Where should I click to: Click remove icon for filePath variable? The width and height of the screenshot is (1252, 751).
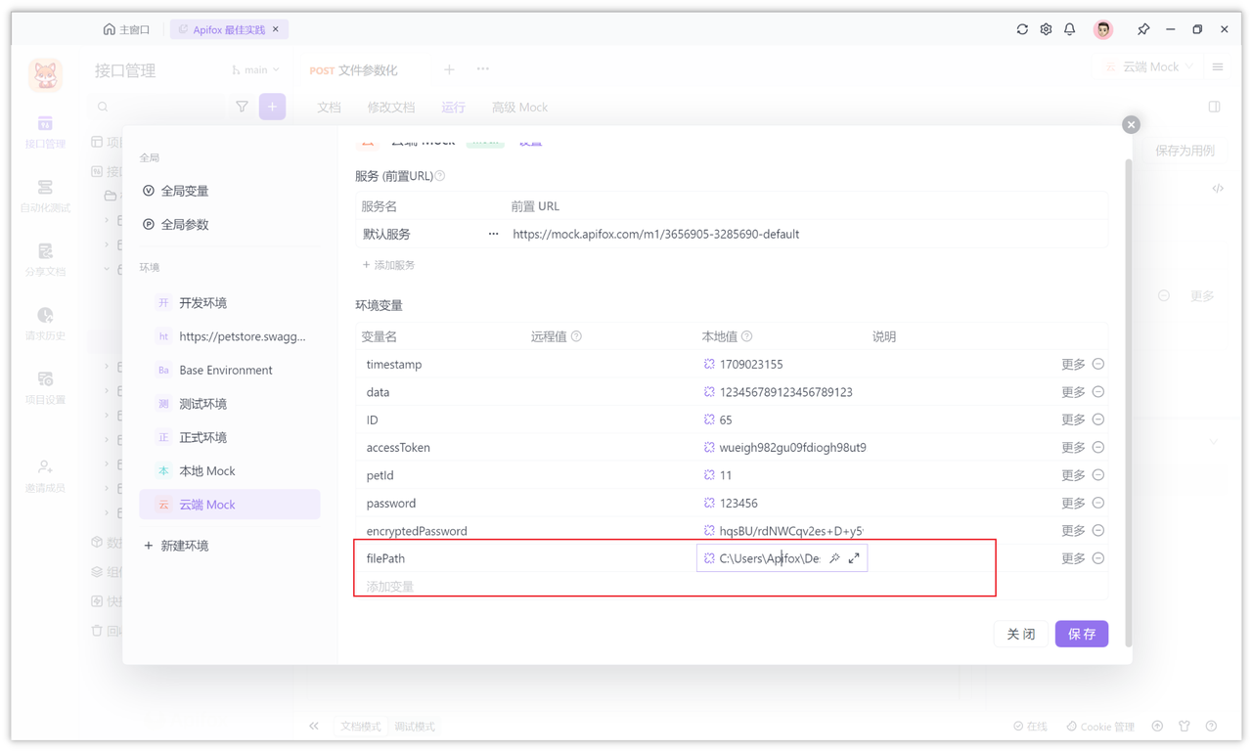1098,558
